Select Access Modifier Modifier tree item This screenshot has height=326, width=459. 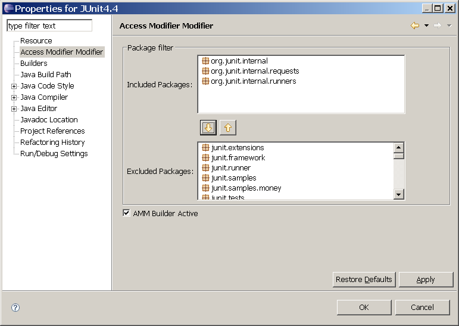pos(62,52)
